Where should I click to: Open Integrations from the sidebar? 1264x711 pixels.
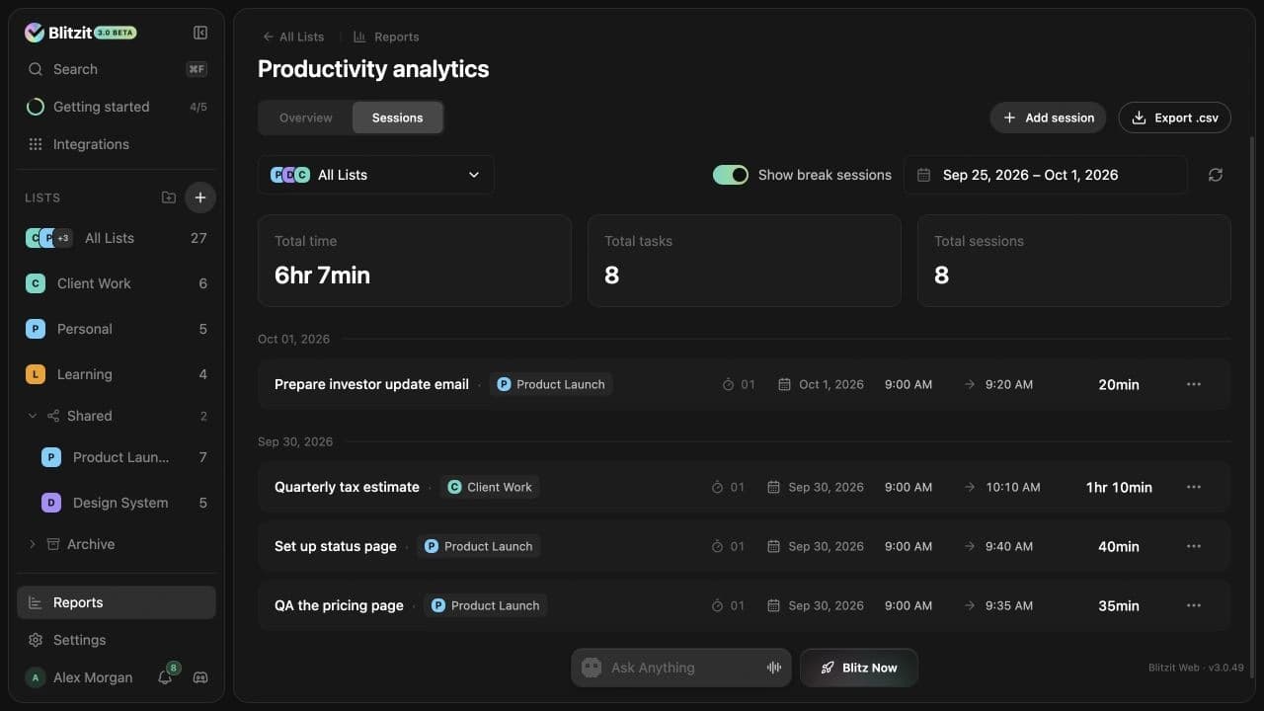[117, 144]
